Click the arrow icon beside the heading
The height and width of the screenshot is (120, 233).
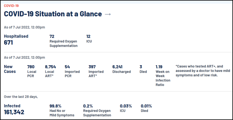108,14
